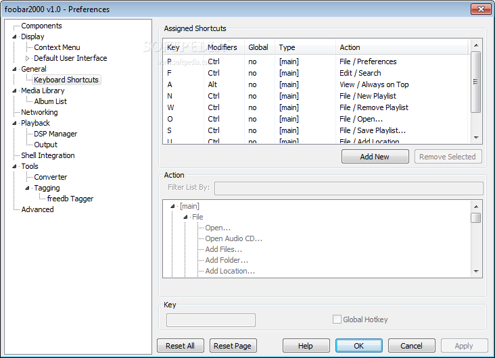Click the Add New button
Image resolution: width=495 pixels, height=358 pixels.
tap(375, 157)
